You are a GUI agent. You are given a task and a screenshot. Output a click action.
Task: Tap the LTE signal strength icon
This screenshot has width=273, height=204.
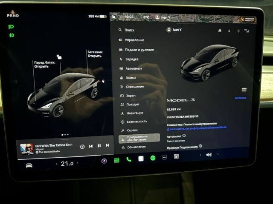tap(247, 31)
